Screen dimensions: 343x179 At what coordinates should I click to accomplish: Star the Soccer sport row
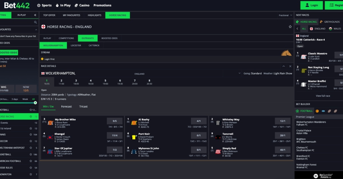click(31, 141)
